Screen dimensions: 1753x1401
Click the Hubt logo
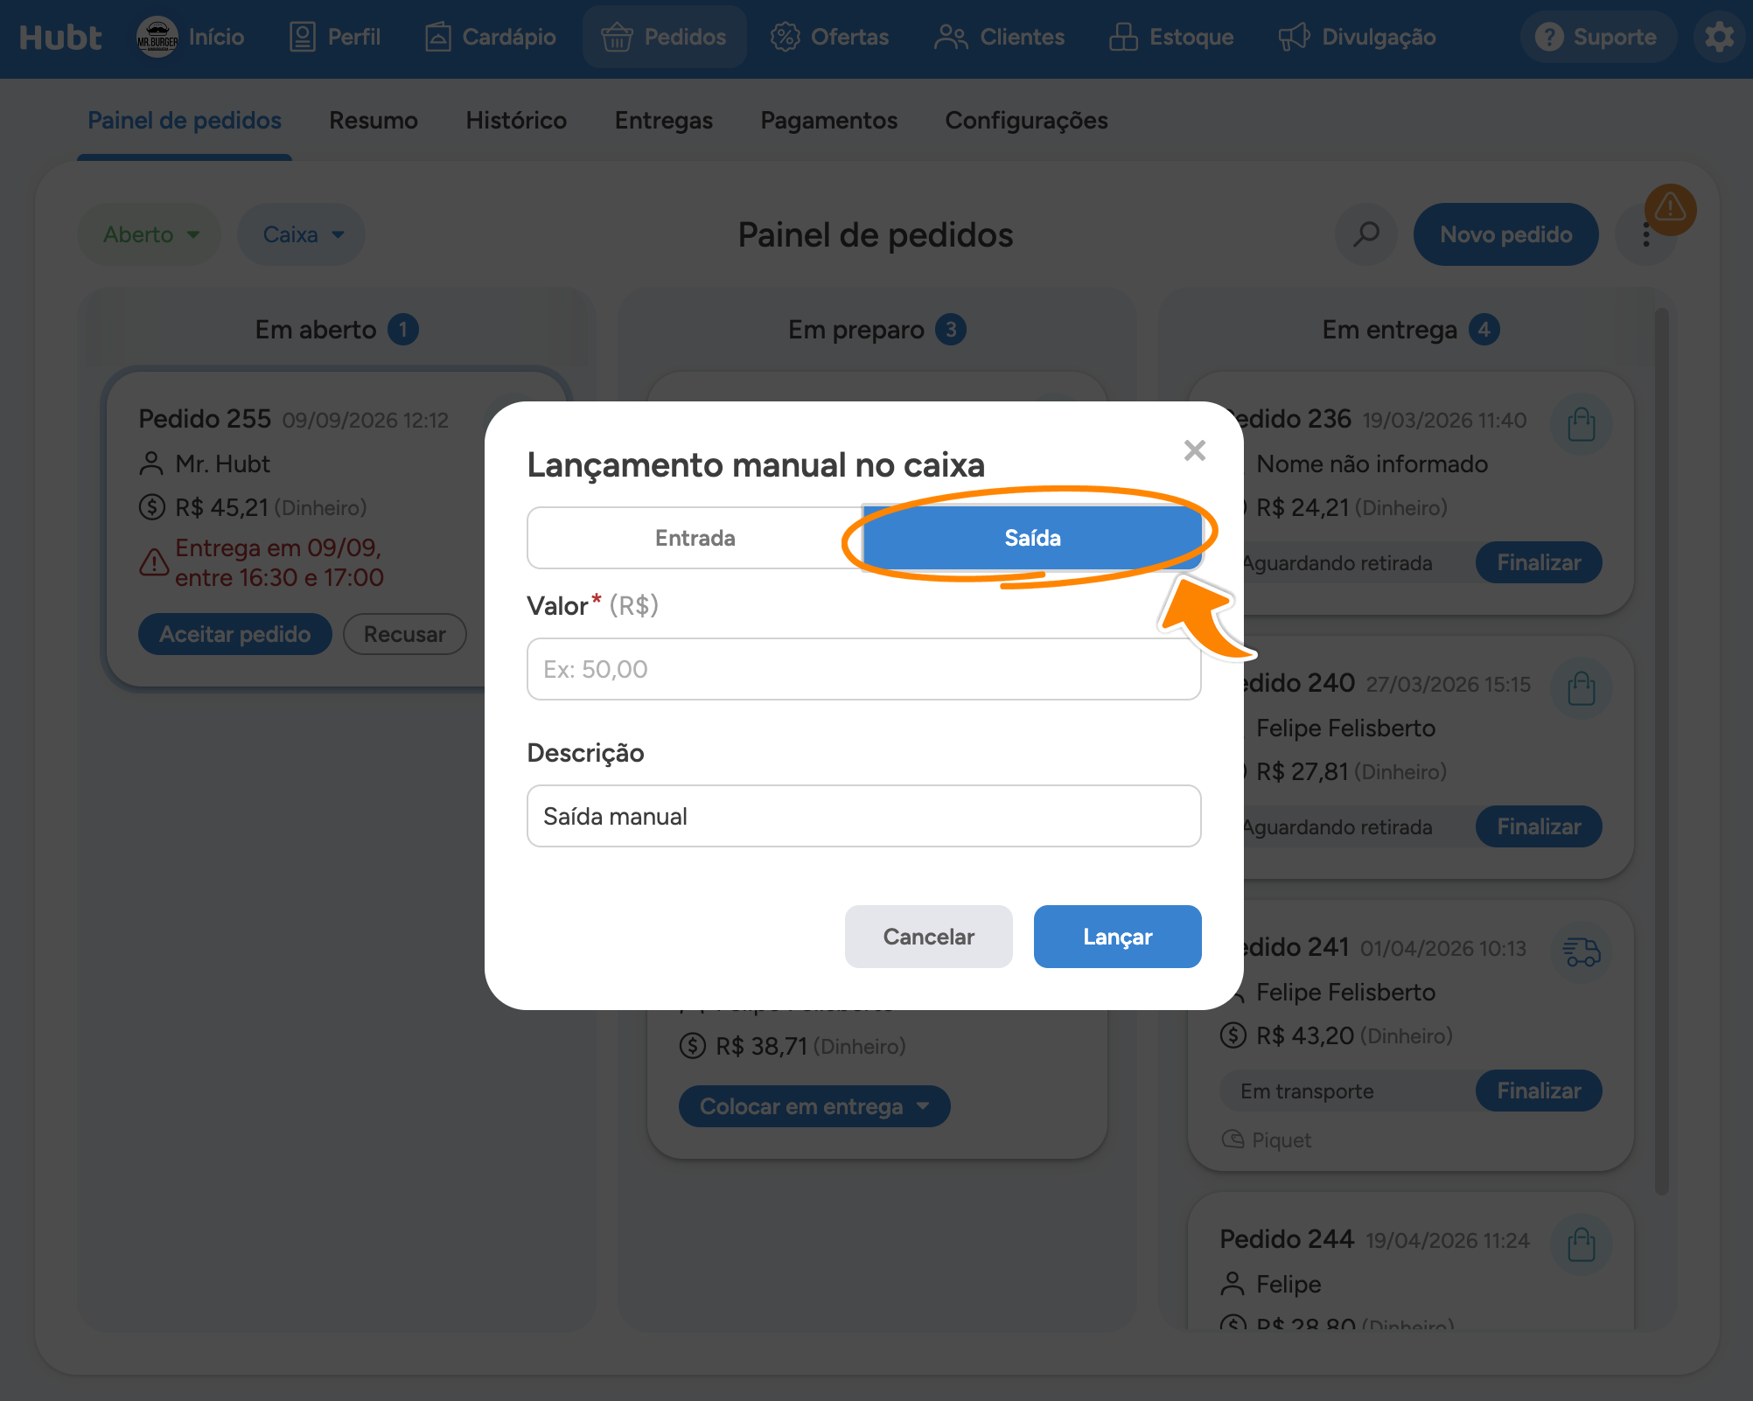click(x=60, y=37)
